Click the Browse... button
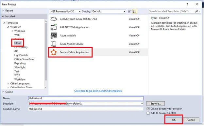The height and width of the screenshot is (126, 204). point(156,104)
